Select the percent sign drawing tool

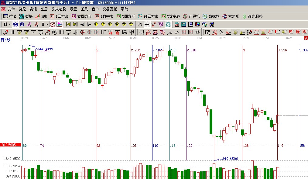pyautogui.click(x=221, y=32)
